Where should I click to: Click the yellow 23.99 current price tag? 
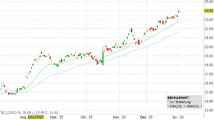pos(209,11)
